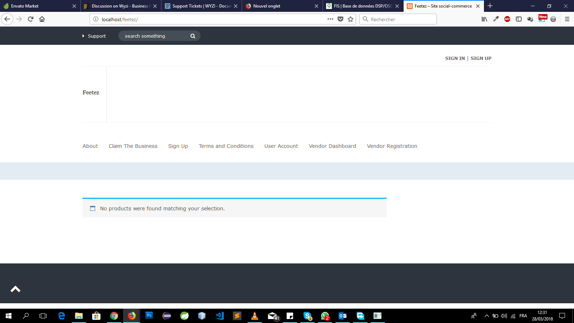Screen dimensions: 574x323
Task: Open the Firefox hamburger menu
Action: pyautogui.click(x=568, y=19)
